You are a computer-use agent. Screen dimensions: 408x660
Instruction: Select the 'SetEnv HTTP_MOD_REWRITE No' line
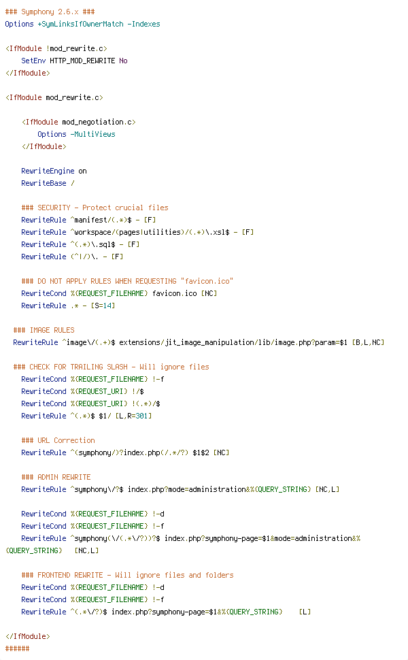(x=74, y=61)
